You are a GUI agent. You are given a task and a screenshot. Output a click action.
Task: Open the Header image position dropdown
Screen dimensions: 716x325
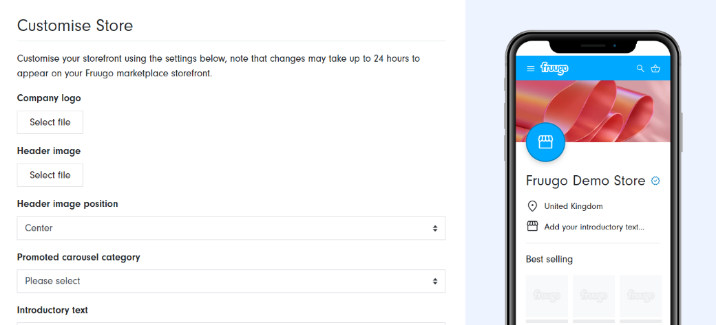pos(231,228)
